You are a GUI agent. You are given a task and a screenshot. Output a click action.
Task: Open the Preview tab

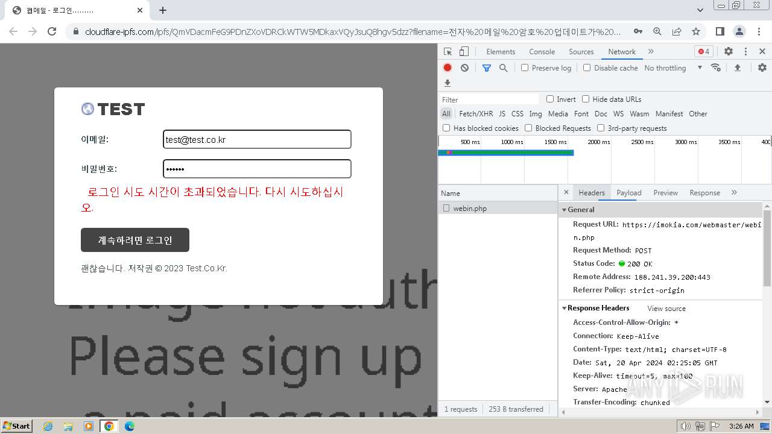[666, 193]
